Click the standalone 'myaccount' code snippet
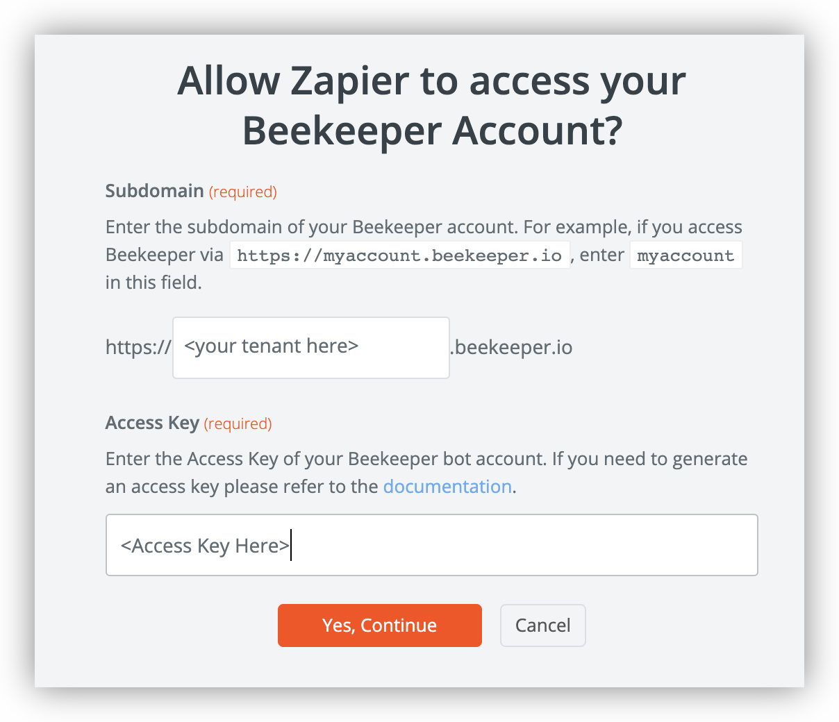Viewport: 839px width, 722px height. pos(686,255)
